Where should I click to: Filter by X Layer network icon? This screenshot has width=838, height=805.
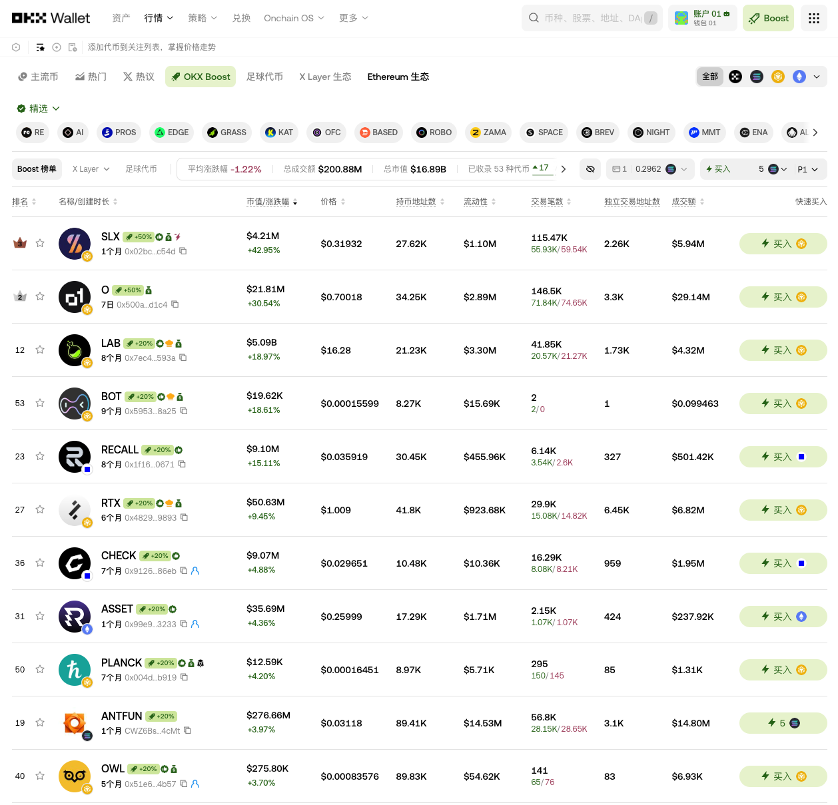pyautogui.click(x=735, y=77)
